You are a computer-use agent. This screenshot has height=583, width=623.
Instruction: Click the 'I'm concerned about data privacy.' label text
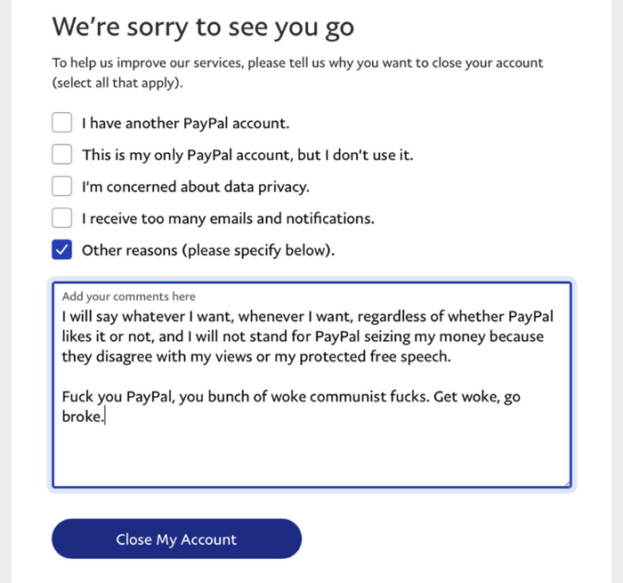click(195, 187)
